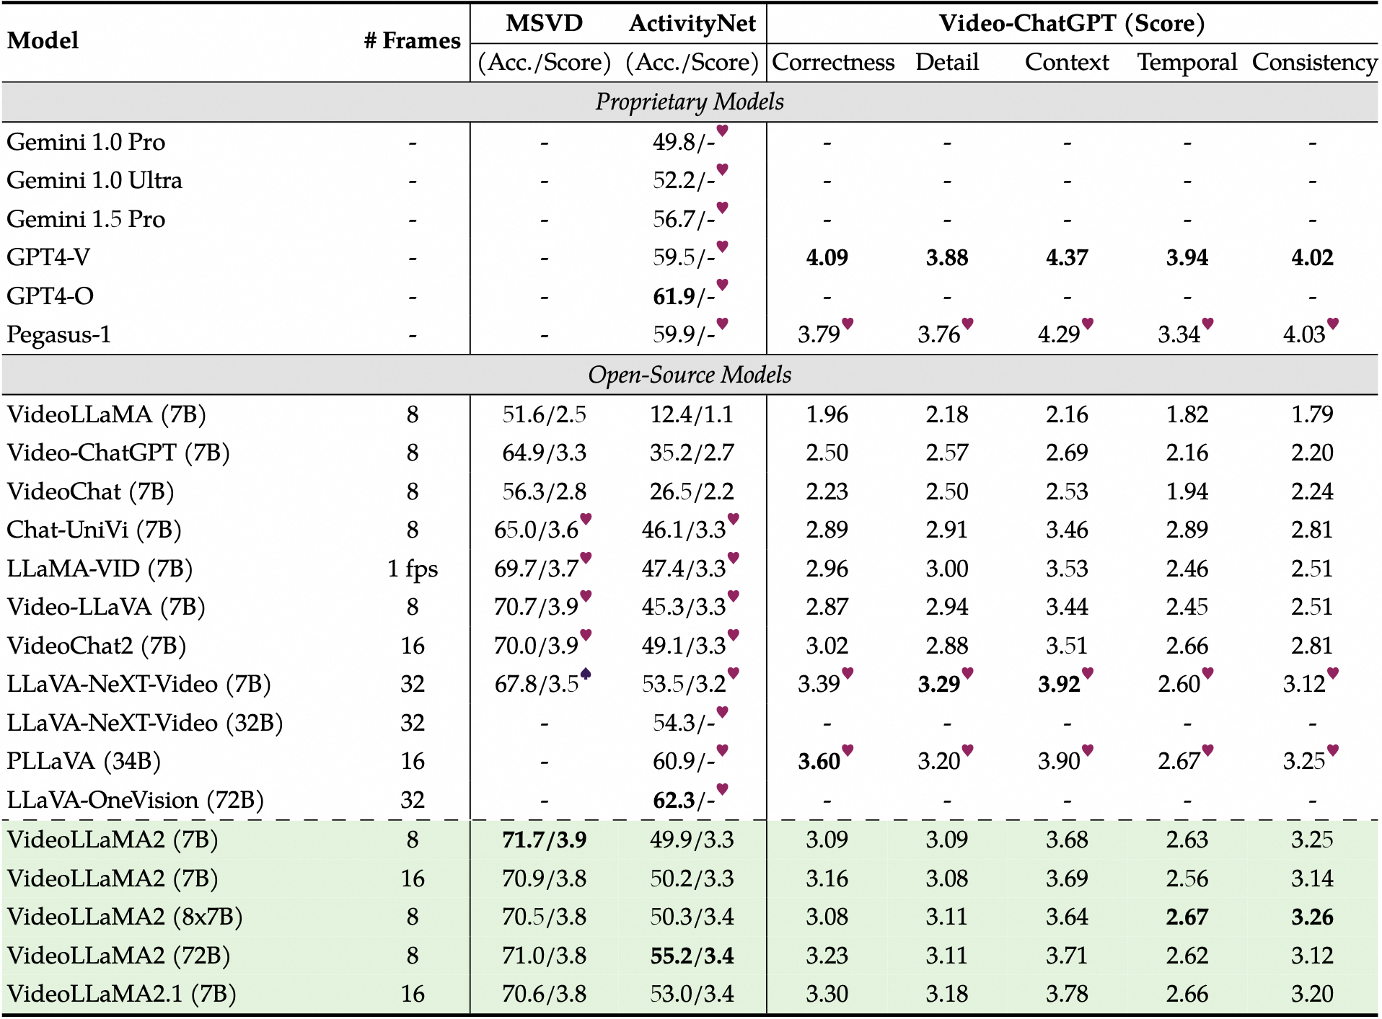1382x1019 pixels.
Task: Click the heart next to PLLaVA Consistency 3.25
Action: [1333, 750]
